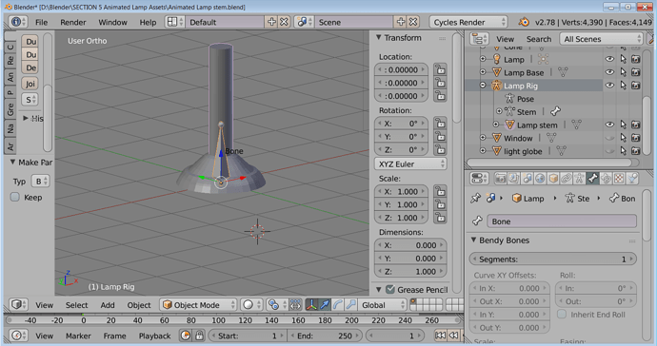Collapse the Lamp Rig tree item
Screen dimensions: 657x346
[x=483, y=86]
